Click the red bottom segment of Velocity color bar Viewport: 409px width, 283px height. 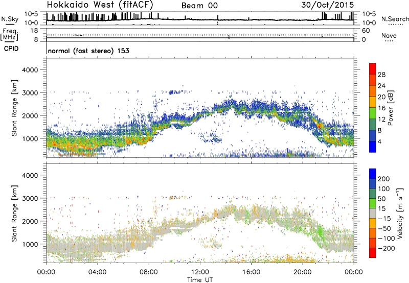(x=373, y=253)
